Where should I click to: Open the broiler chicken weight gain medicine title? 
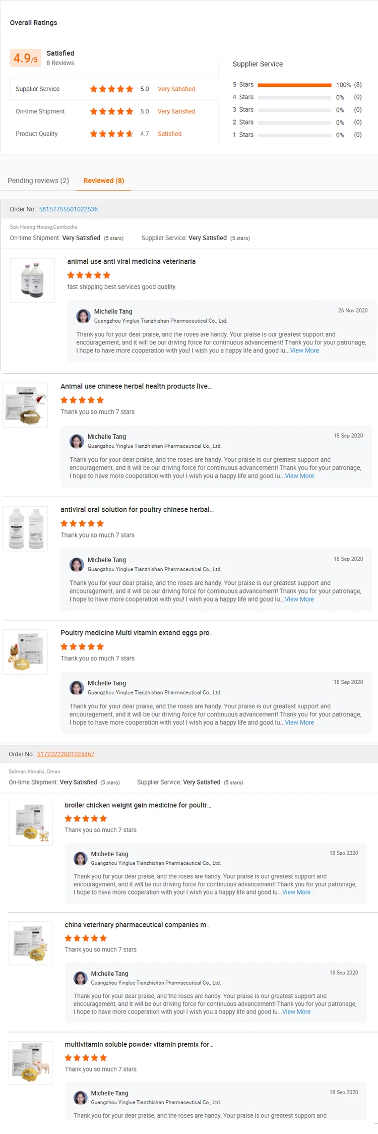pos(138,805)
